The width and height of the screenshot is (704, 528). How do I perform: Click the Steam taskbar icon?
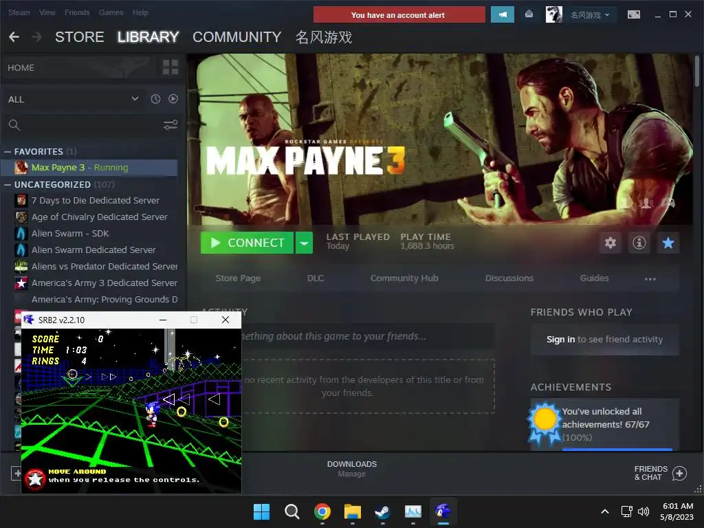[382, 511]
